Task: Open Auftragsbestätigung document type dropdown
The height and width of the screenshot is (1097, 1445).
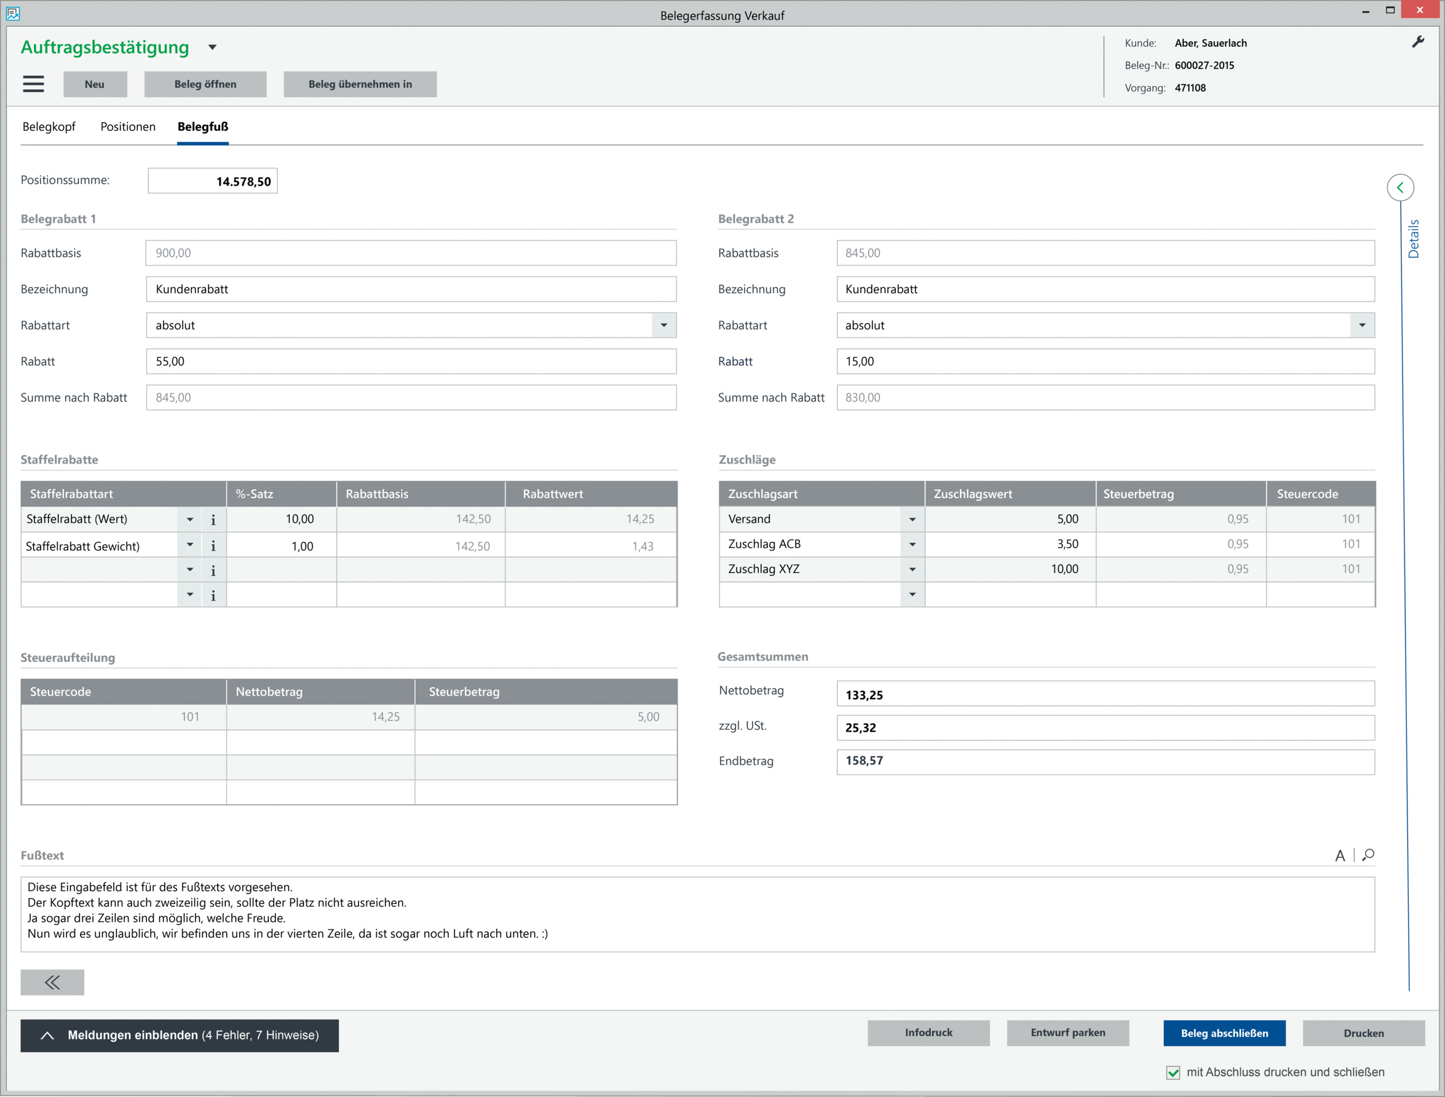Action: (212, 47)
